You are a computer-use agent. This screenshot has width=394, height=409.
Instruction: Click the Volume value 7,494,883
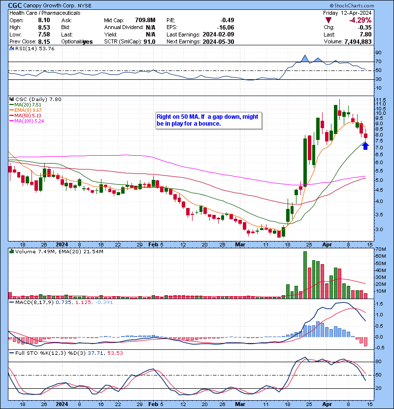point(358,42)
